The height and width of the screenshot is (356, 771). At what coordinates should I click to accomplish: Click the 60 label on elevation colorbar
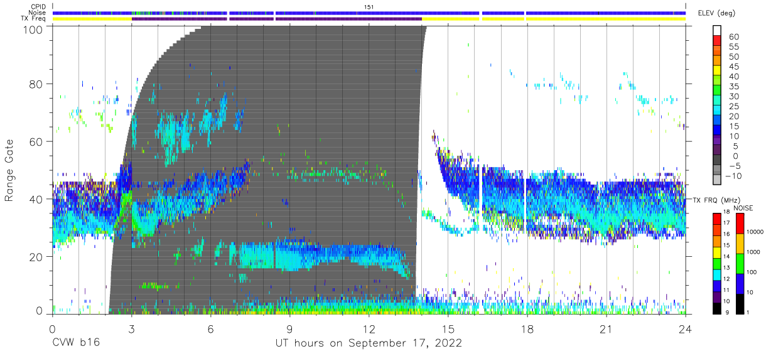733,37
